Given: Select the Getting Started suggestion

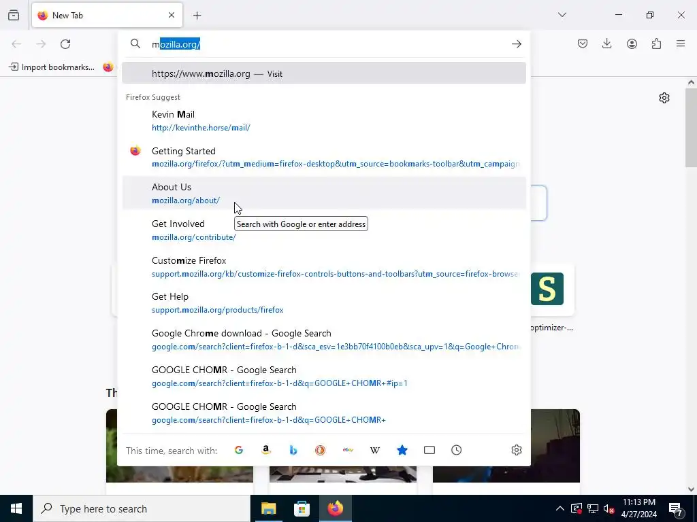Looking at the screenshot, I should 323,157.
